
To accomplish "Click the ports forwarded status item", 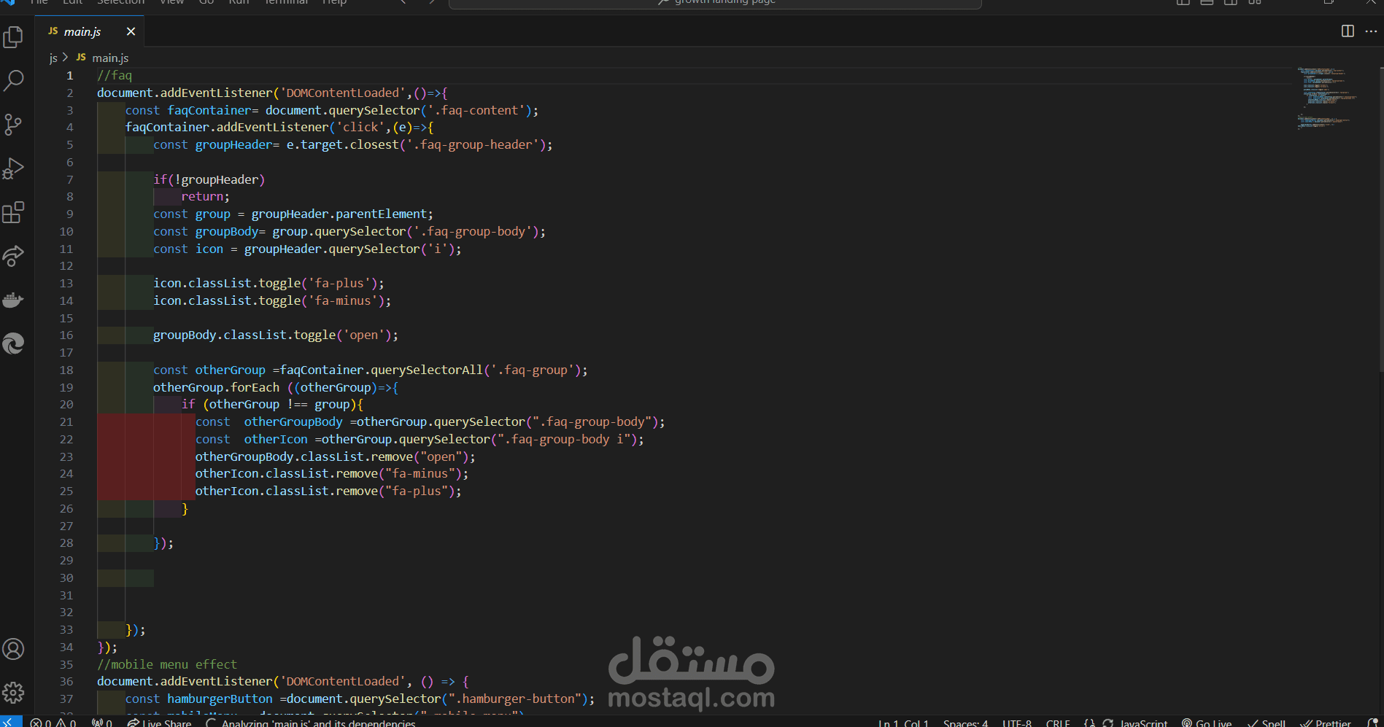I will point(102,723).
